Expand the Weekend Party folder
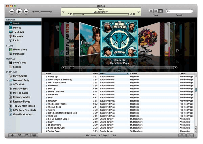 pyautogui.click(x=7, y=80)
